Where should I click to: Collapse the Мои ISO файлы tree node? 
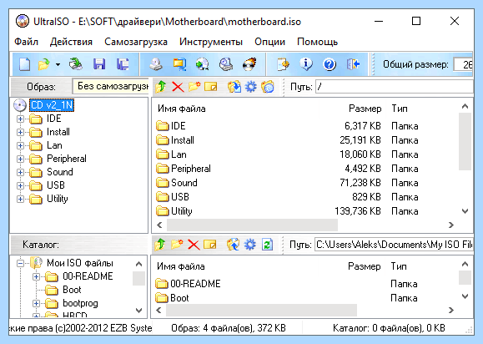tap(20, 263)
